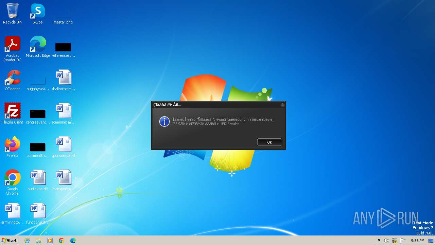Click OK in the UFR Stealer dialog
Screen dimensions: 435x245
269,142
